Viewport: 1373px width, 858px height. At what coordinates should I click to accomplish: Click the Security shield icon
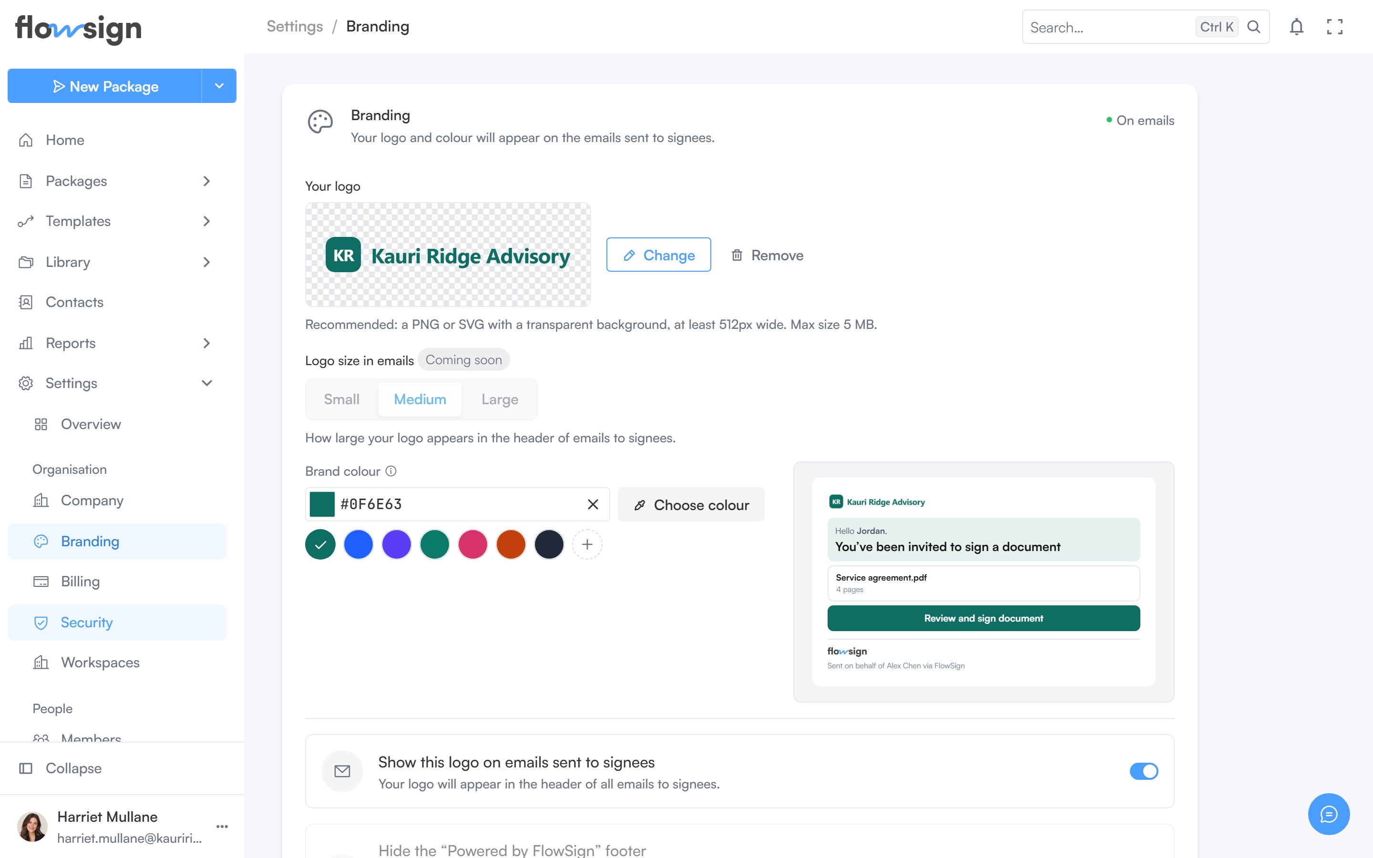(x=41, y=623)
